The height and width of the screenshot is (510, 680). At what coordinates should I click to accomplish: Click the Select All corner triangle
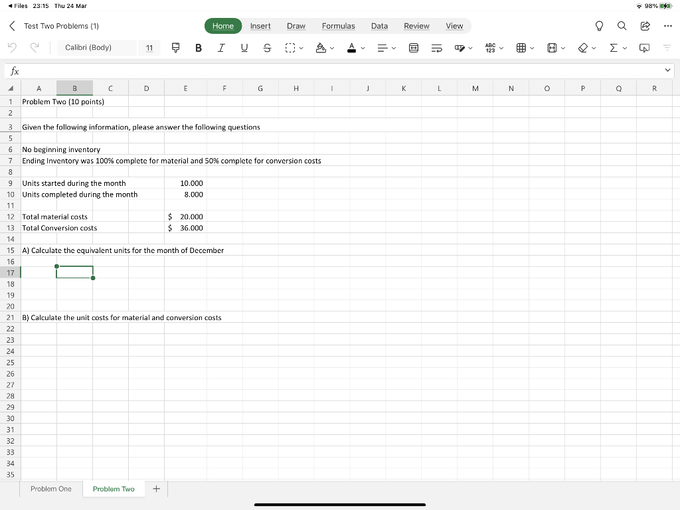(x=11, y=88)
